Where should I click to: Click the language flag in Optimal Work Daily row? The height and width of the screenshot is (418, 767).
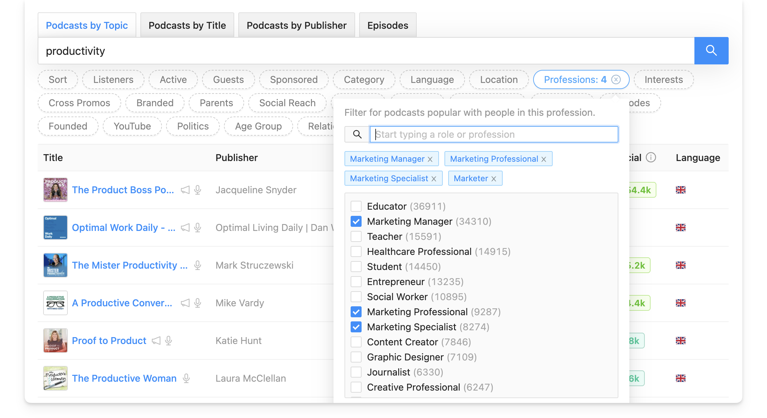(x=681, y=228)
